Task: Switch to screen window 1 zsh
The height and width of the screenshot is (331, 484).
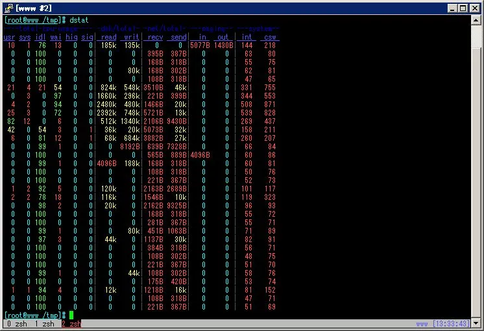Action: [x=45, y=323]
